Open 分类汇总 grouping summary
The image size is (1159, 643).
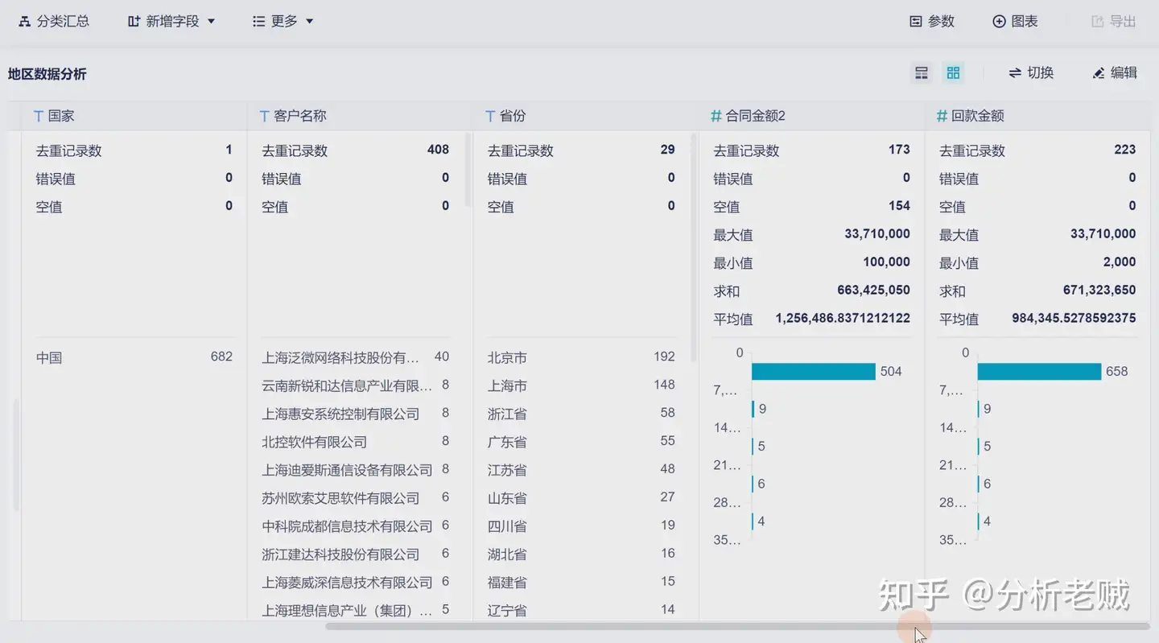coord(54,22)
